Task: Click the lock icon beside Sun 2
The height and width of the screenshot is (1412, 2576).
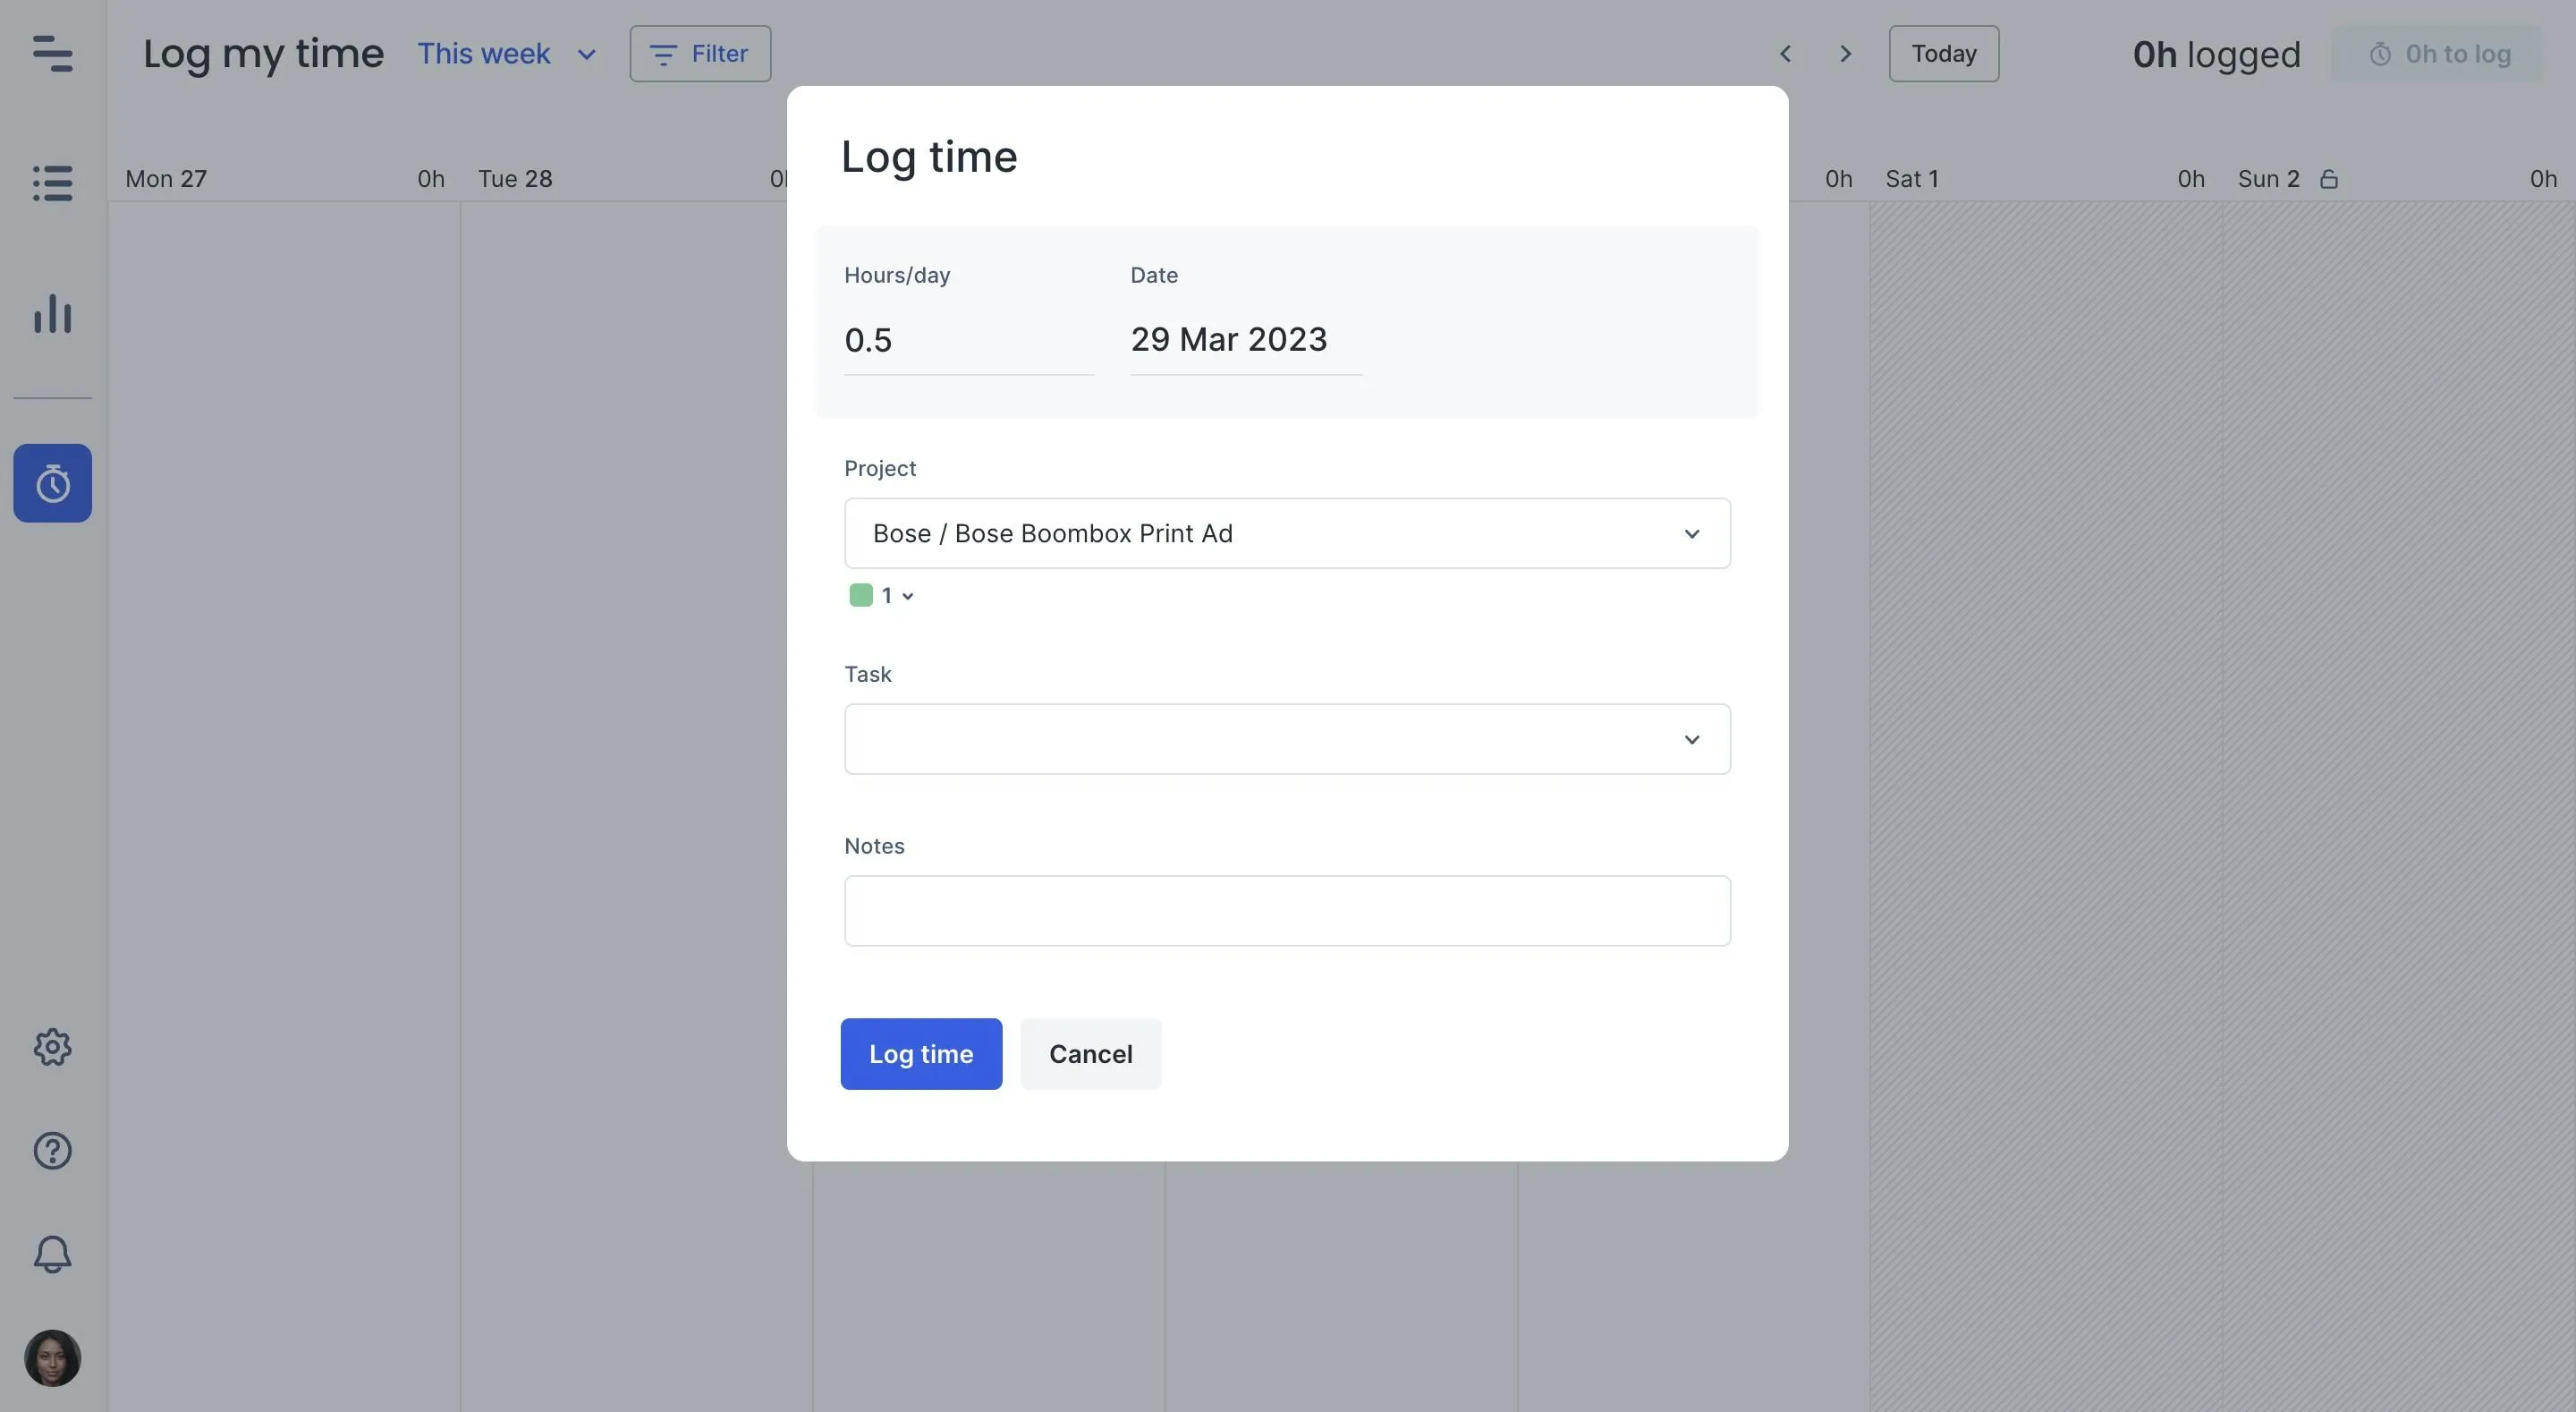Action: tap(2329, 179)
